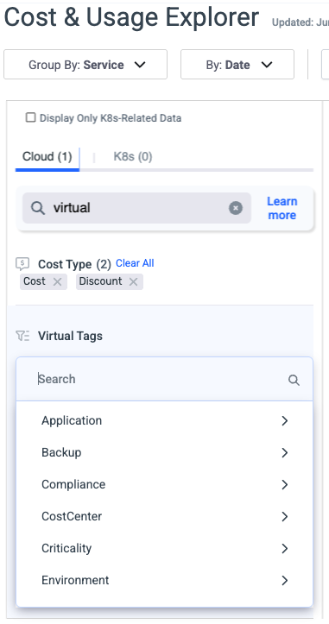Open the By Date dropdown

pyautogui.click(x=237, y=65)
